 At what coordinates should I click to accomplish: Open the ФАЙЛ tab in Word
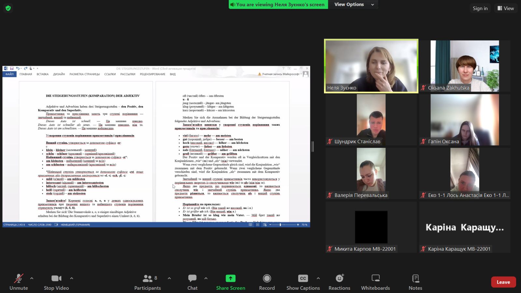click(9, 74)
